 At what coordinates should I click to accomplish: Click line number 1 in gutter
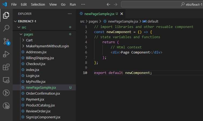[86, 27]
